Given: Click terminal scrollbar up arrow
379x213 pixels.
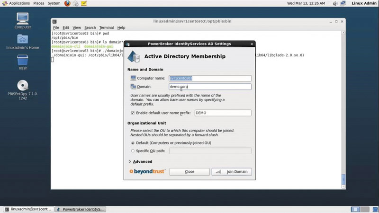Looking at the screenshot, I should (343, 33).
